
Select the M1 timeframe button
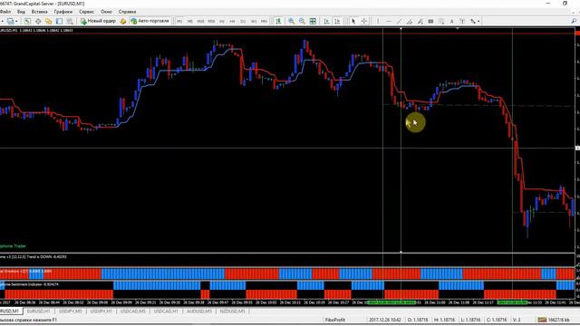[x=179, y=22]
